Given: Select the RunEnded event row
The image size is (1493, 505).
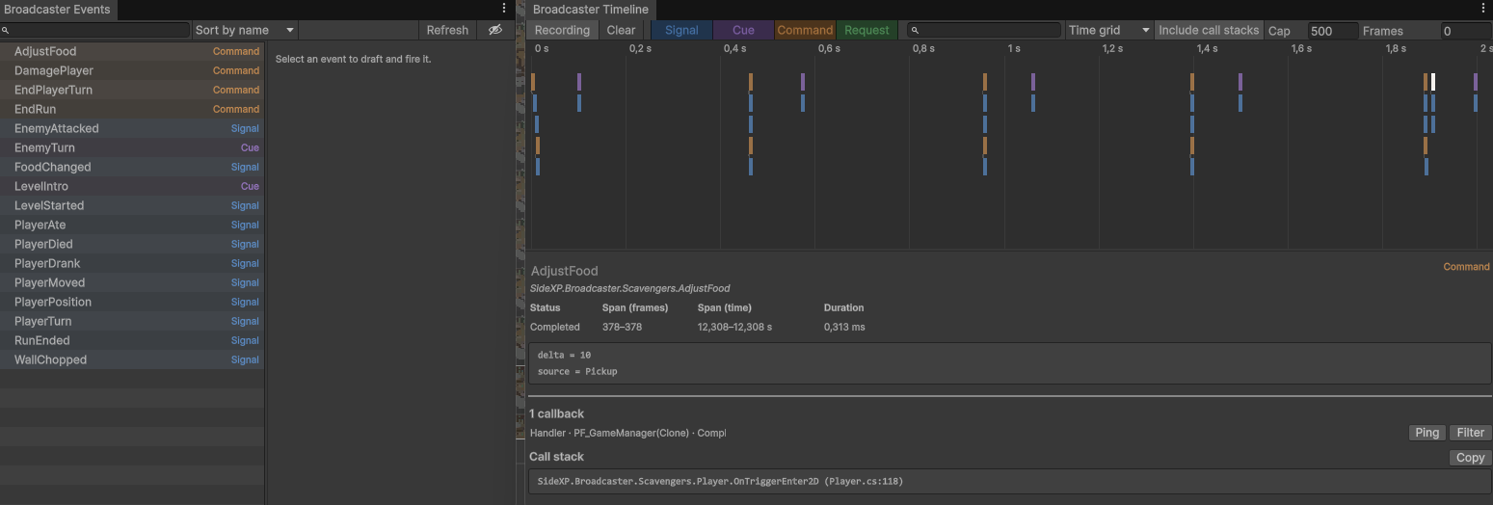Looking at the screenshot, I should click(132, 340).
